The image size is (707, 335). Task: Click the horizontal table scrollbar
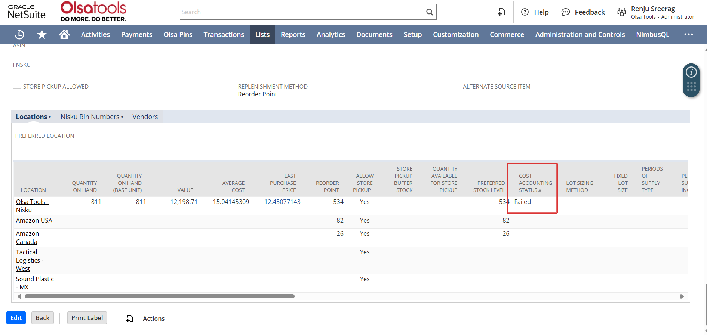(x=160, y=297)
